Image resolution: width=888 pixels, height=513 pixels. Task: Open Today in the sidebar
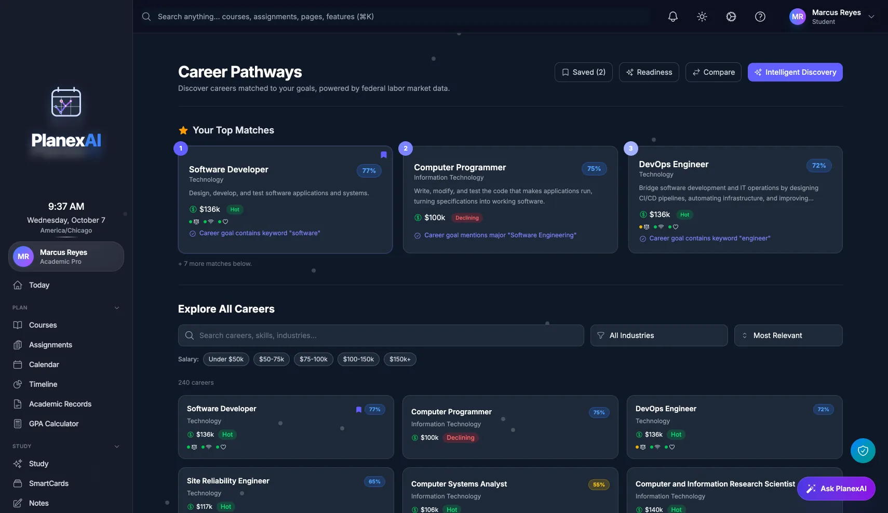[66, 285]
